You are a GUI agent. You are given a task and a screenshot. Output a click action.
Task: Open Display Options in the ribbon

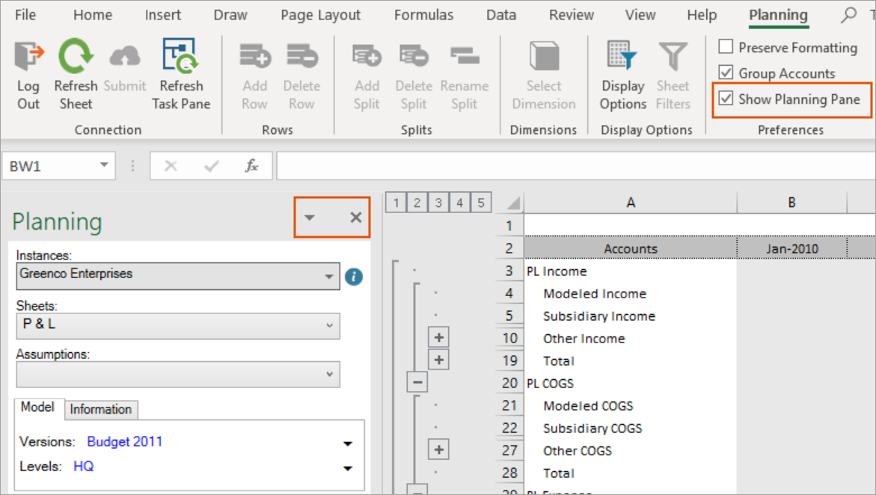(622, 76)
